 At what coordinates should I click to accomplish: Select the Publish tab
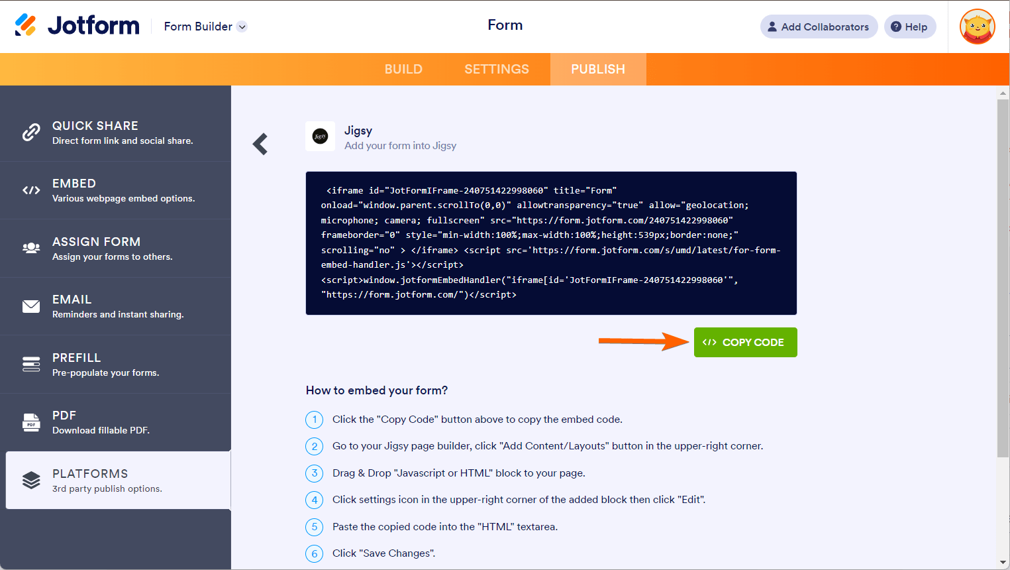click(598, 69)
